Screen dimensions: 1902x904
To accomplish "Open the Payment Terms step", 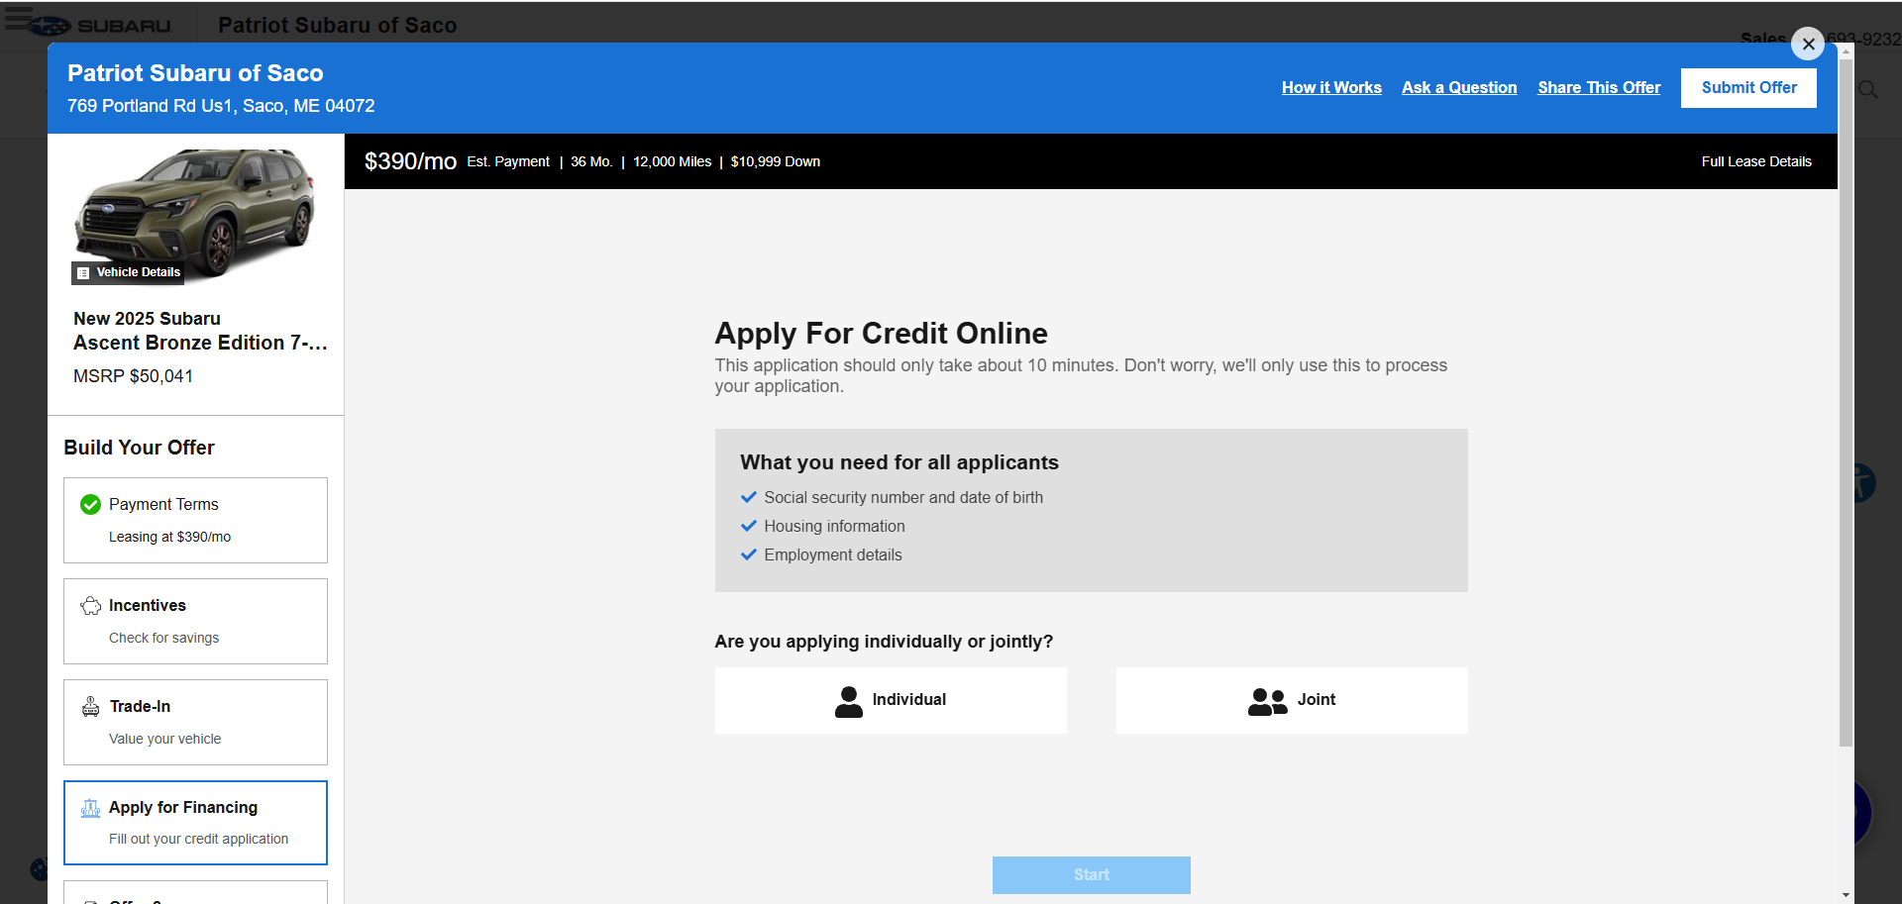I will [x=195, y=520].
